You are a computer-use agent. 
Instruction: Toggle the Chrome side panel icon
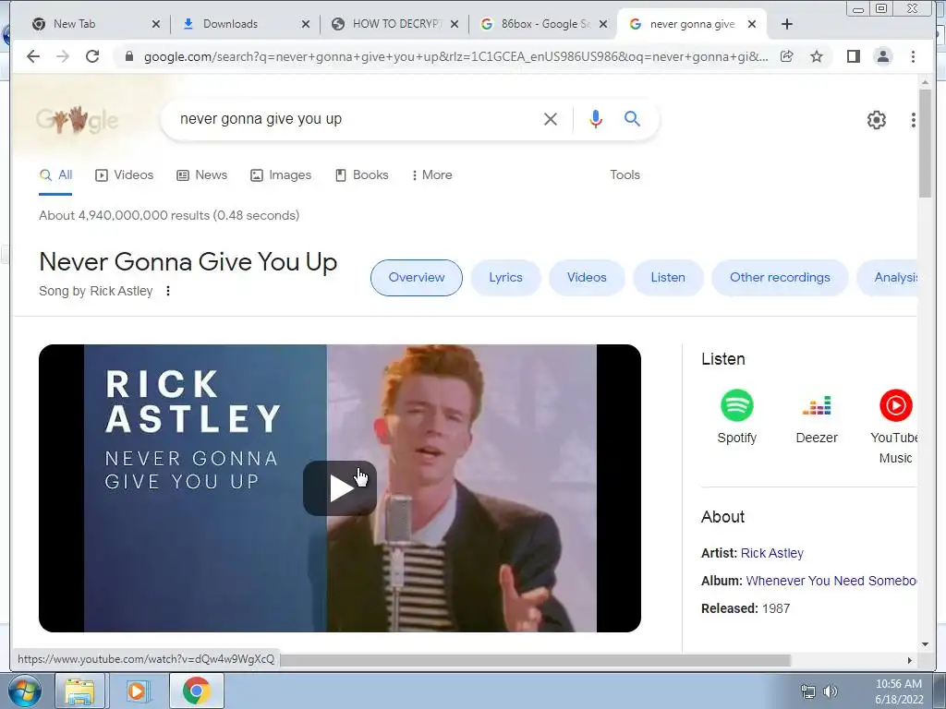click(x=853, y=56)
